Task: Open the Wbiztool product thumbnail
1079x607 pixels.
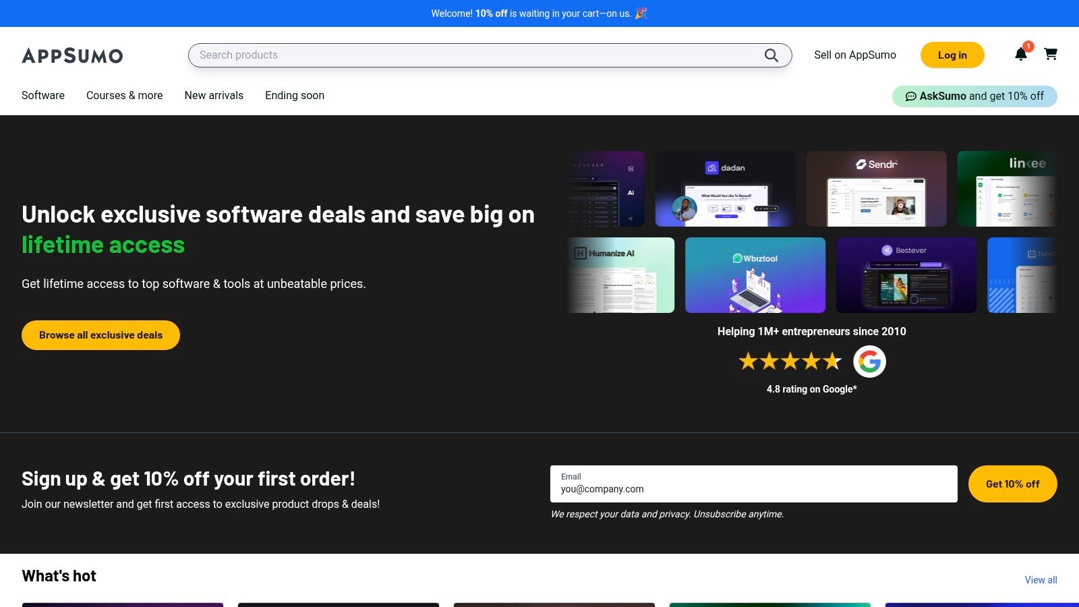Action: coord(755,275)
